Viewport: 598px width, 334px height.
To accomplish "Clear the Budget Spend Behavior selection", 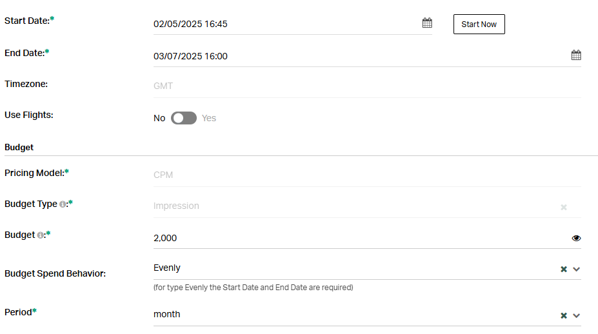I will tap(564, 269).
